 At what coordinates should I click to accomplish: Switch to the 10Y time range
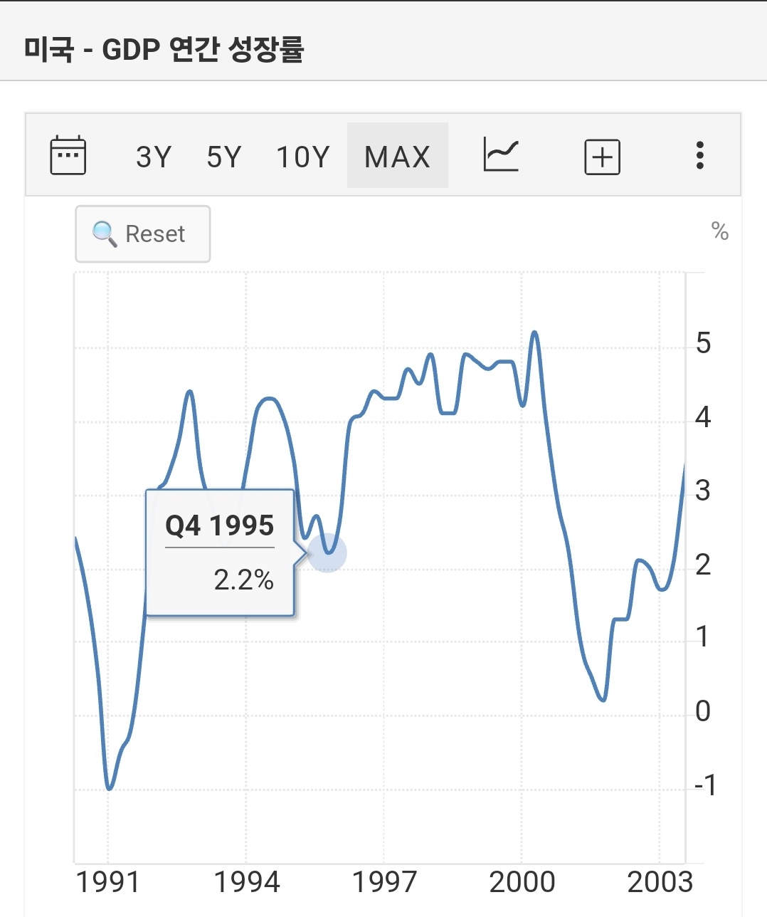point(303,157)
